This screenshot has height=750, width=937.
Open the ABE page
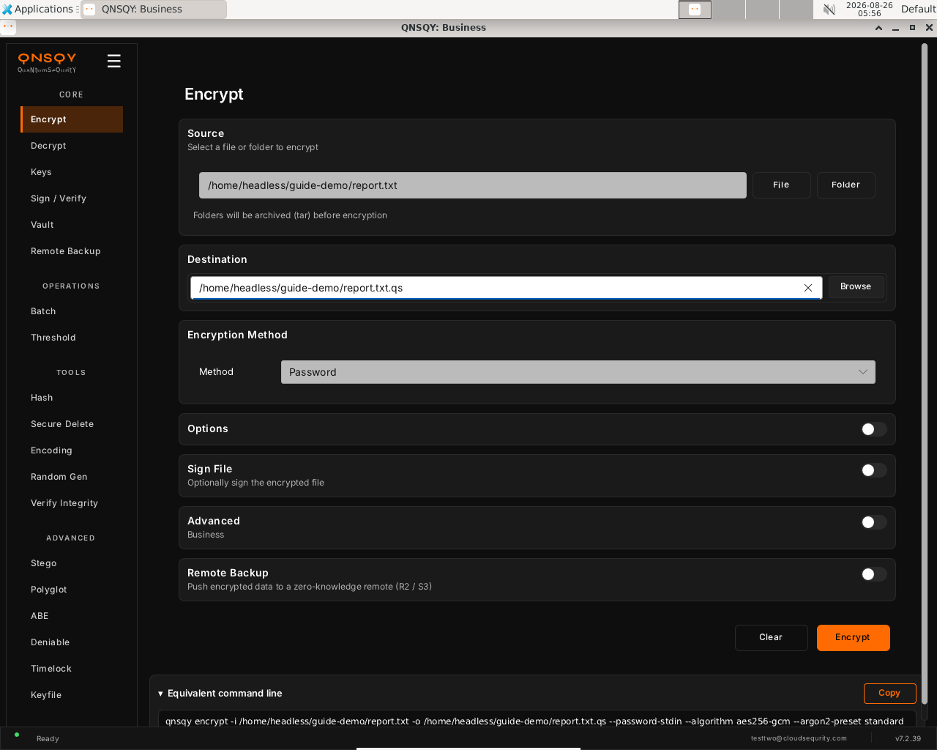[72, 616]
